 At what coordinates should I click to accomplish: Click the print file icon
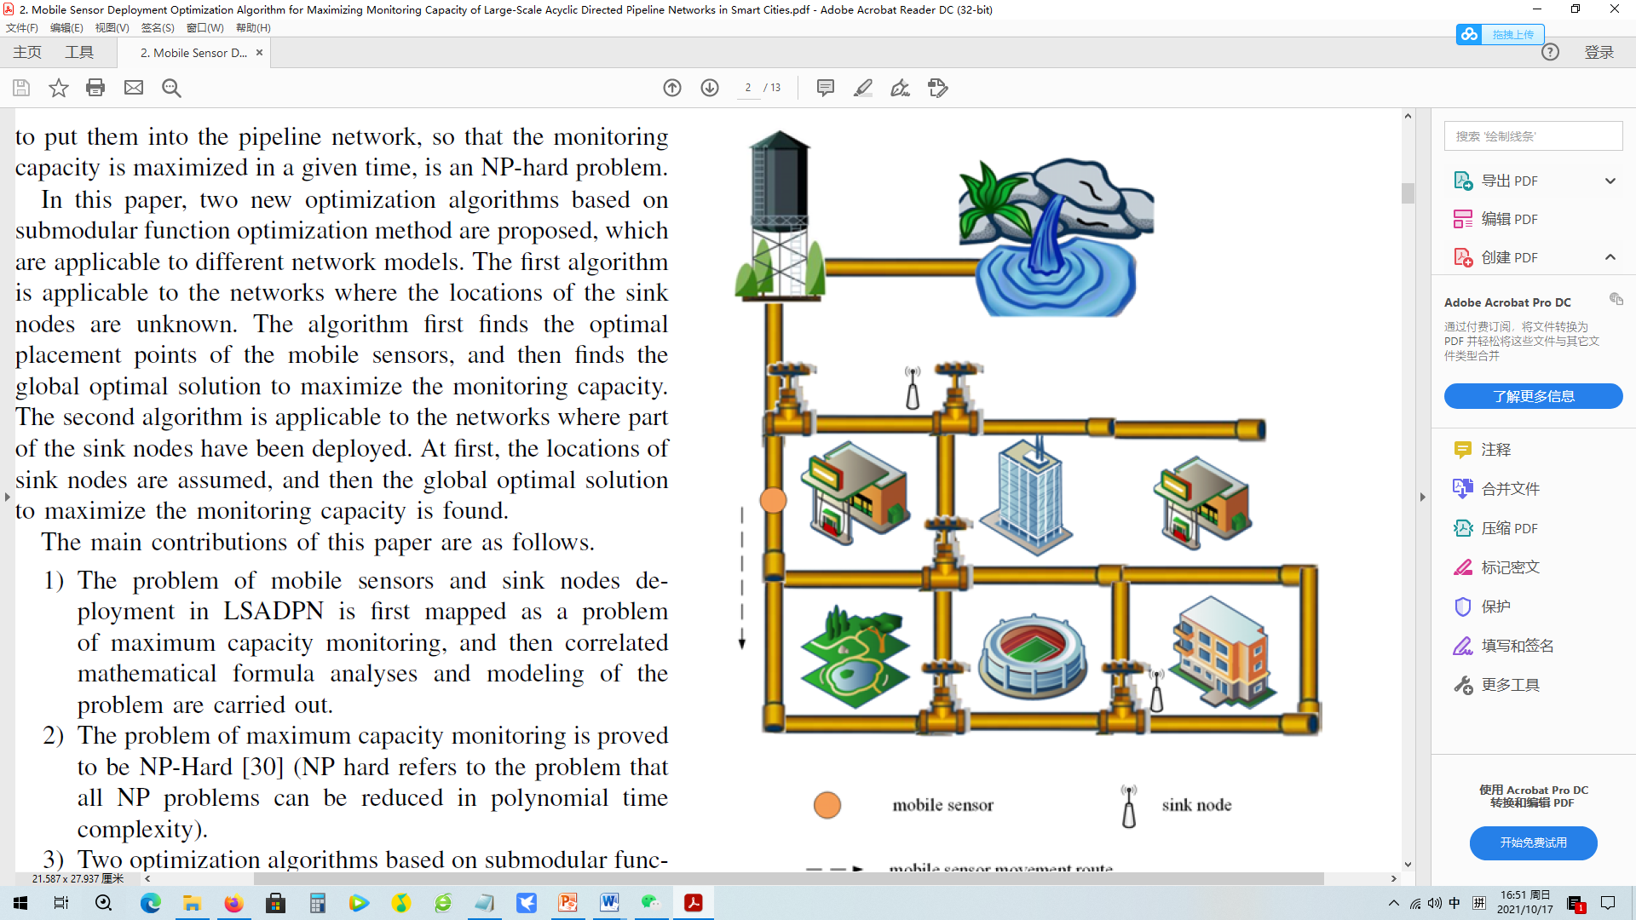tap(95, 88)
